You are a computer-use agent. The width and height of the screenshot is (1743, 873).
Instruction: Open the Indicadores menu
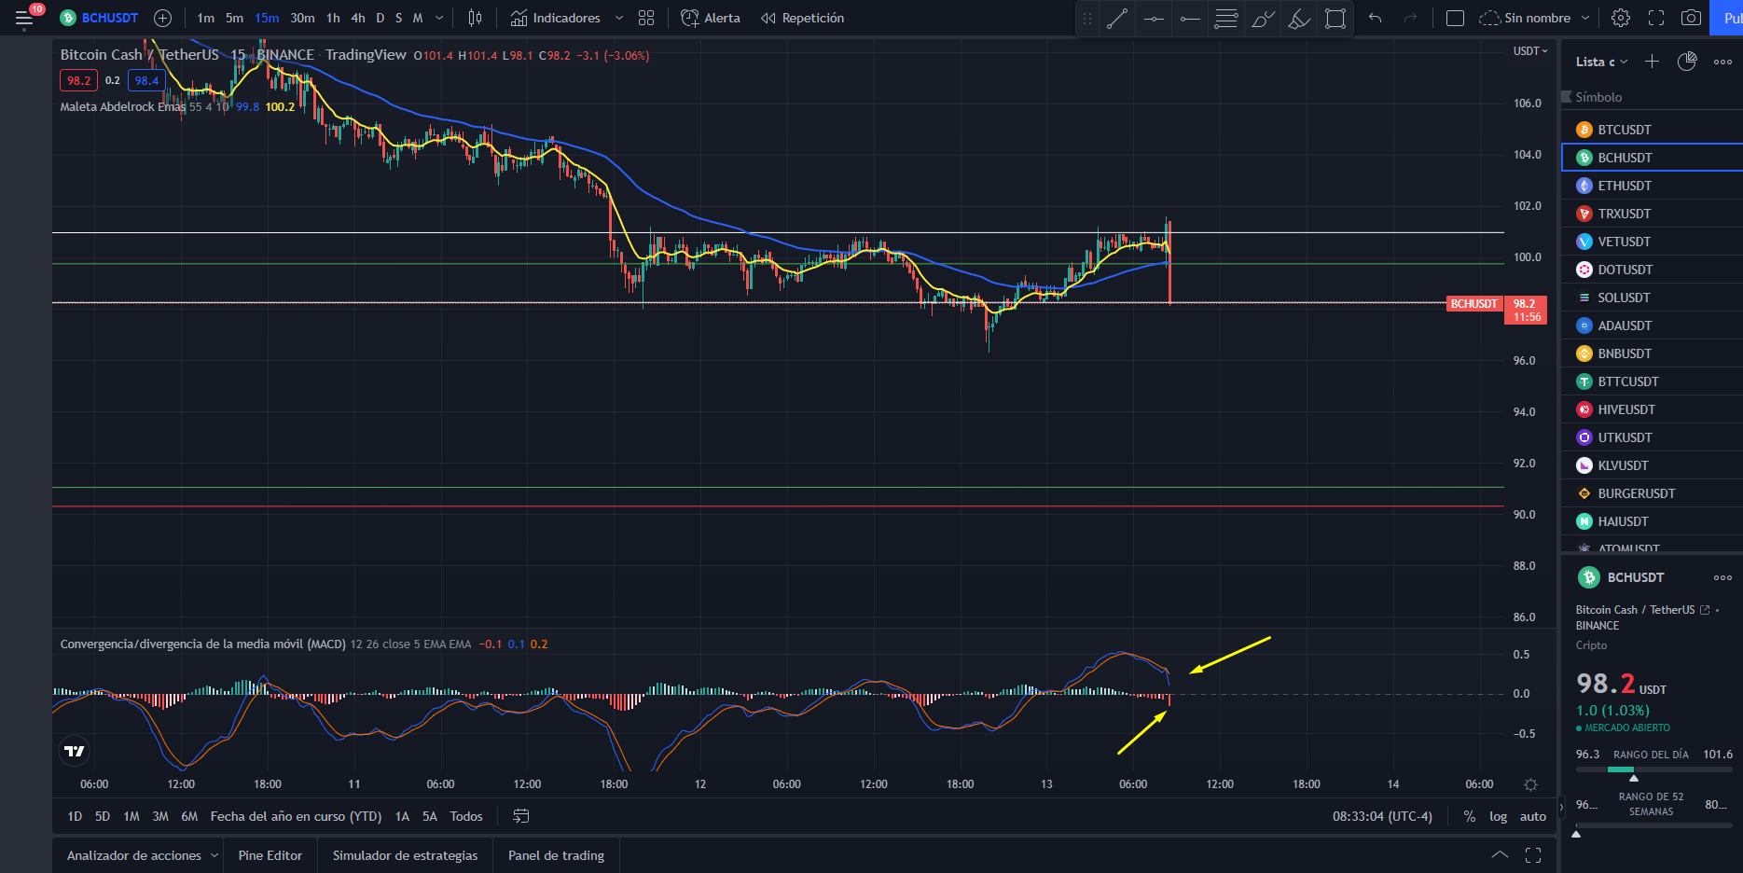click(555, 18)
